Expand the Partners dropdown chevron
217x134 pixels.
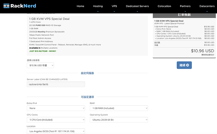pyautogui.click(x=185, y=11)
